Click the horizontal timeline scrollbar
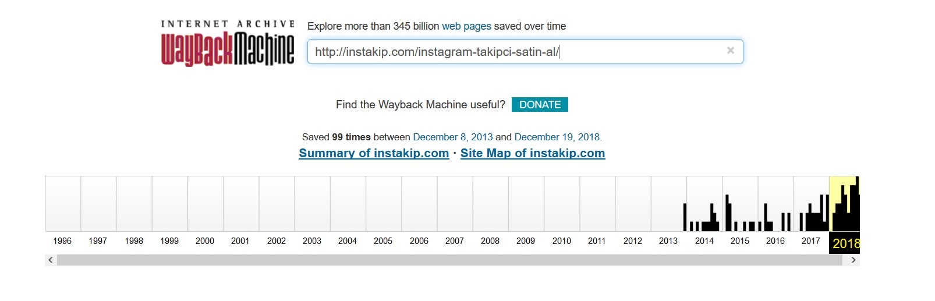 (x=449, y=260)
